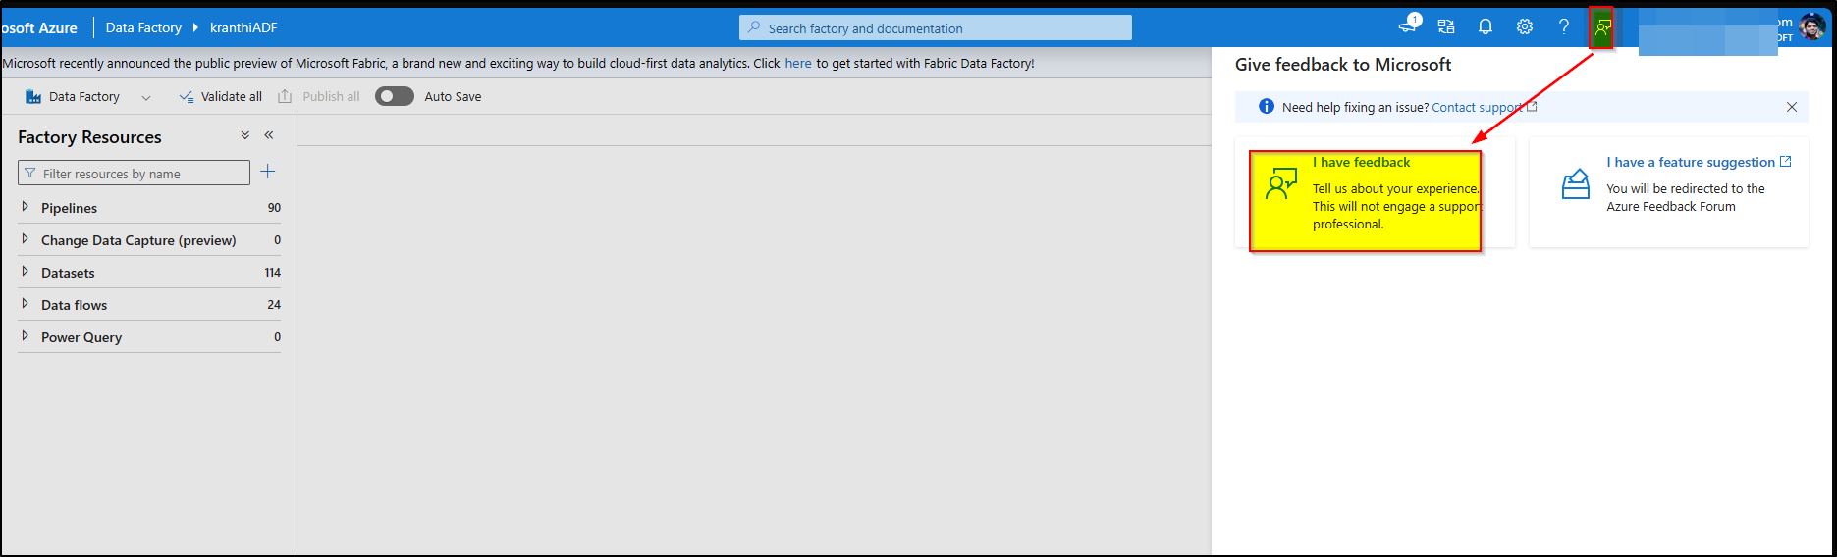Viewport: 1837px width, 557px height.
Task: Click the kranthiADF breadcrumb
Action: [x=243, y=27]
